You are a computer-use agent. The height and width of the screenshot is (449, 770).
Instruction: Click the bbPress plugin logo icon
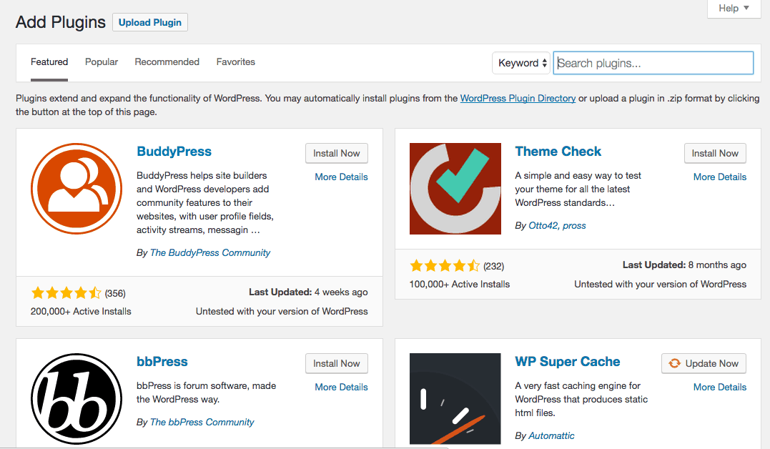[x=76, y=398]
